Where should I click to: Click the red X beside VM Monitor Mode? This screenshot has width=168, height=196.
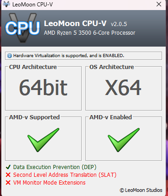8,182
